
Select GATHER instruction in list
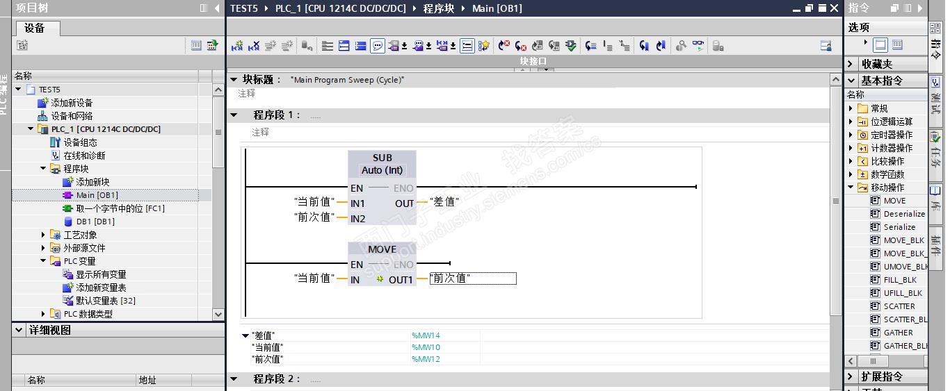[x=898, y=333]
